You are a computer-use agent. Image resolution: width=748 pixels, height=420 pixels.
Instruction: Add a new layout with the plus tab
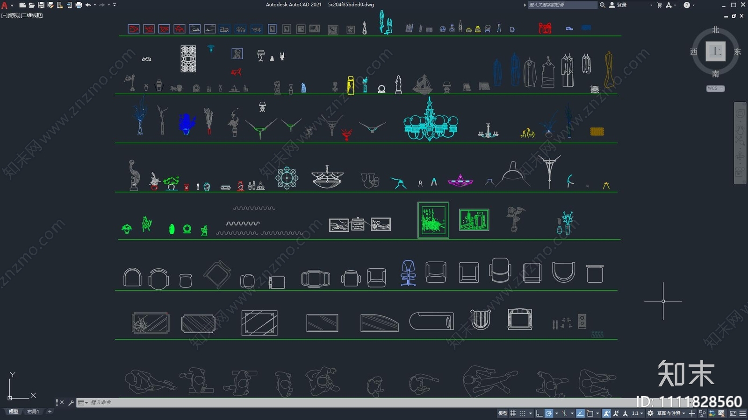[50, 412]
